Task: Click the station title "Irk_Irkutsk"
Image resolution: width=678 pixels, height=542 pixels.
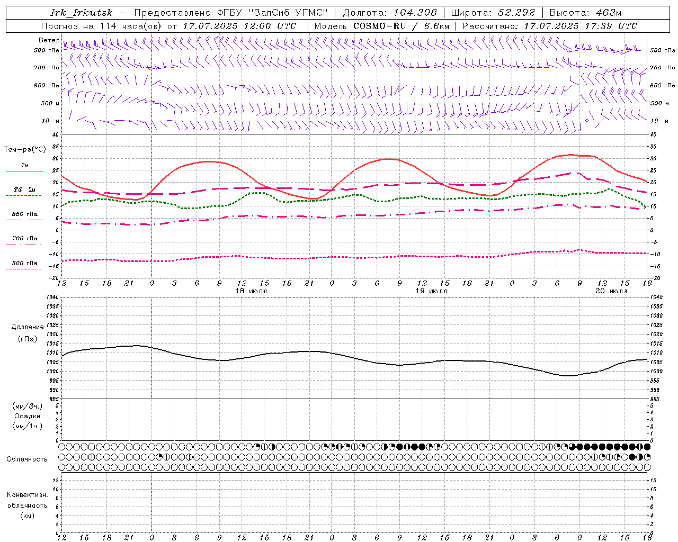Action: click(82, 13)
